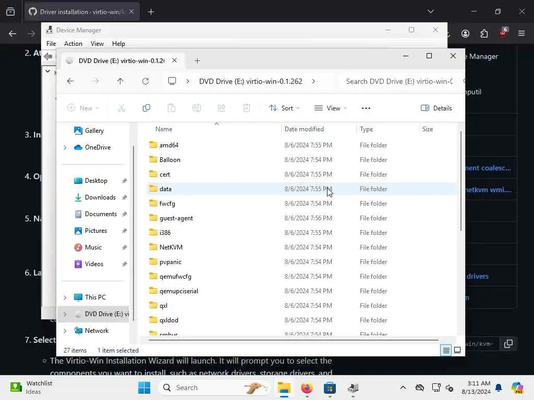Switch to large thumbnails view icon

click(457, 350)
